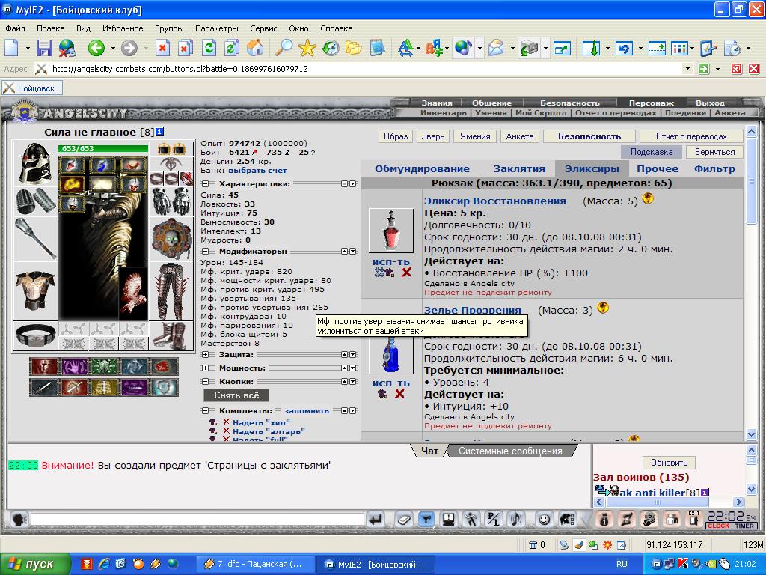This screenshot has width=766, height=575.
Task: Open the Файл menu
Action: point(15,28)
